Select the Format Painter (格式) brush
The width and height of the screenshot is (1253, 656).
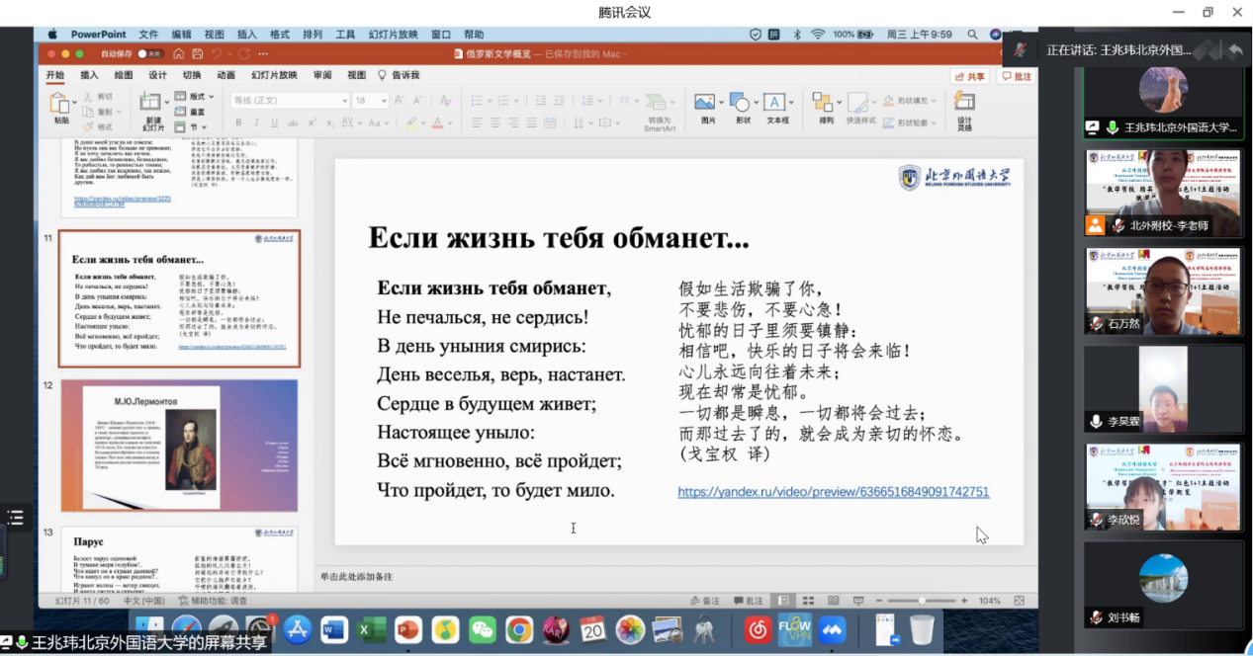86,126
